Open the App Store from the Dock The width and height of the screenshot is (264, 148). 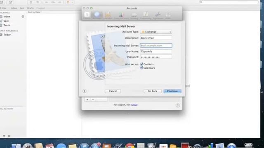(95, 146)
